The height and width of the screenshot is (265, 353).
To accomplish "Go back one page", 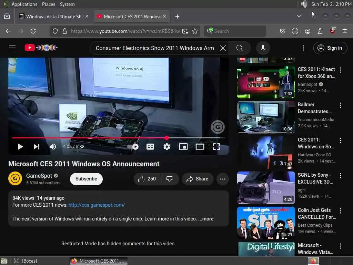I will [8, 31].
